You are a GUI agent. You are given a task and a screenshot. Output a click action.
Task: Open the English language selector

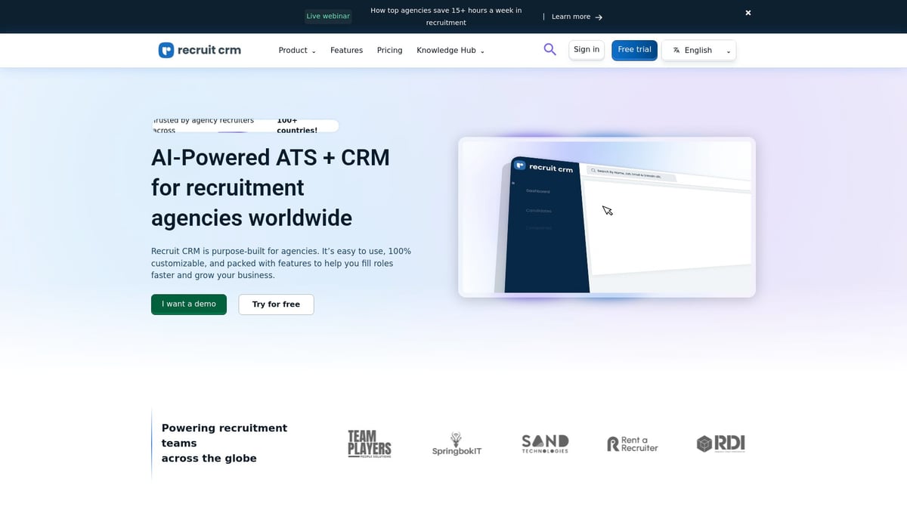tap(698, 50)
